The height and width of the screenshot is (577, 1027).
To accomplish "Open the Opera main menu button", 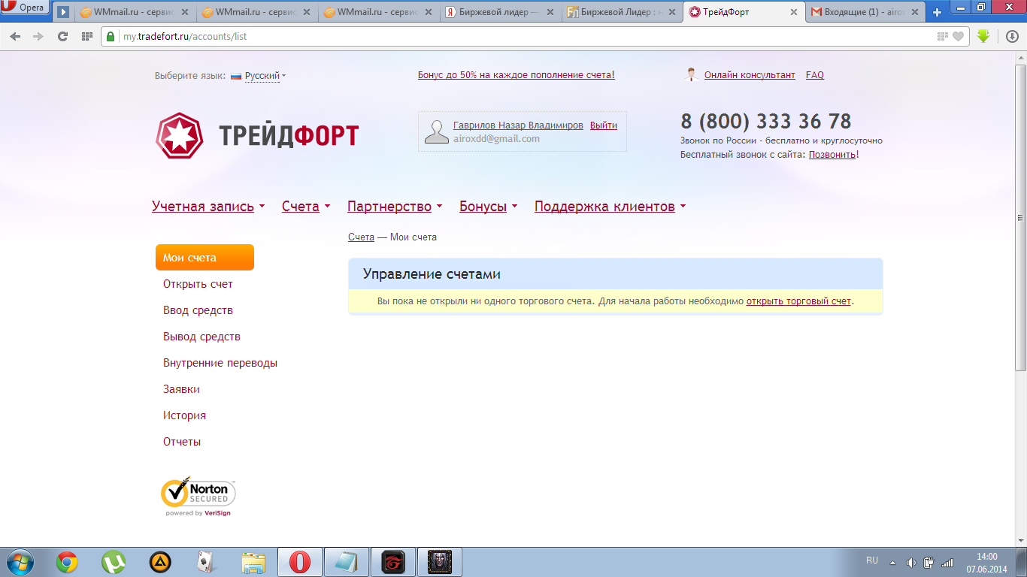I will pos(25,8).
